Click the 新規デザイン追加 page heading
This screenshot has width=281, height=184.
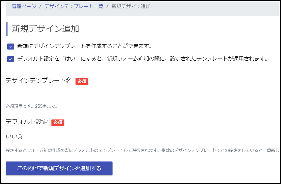pos(45,29)
